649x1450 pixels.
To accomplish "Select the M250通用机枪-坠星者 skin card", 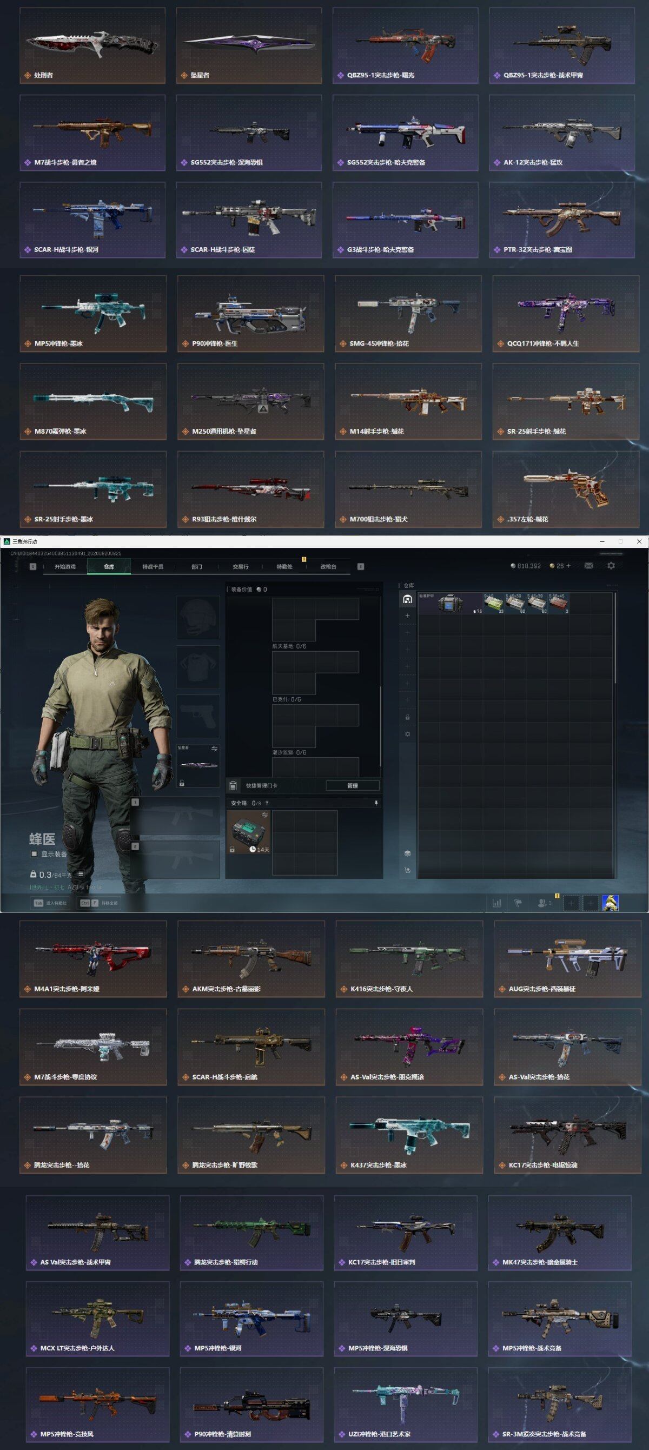I will click(250, 401).
